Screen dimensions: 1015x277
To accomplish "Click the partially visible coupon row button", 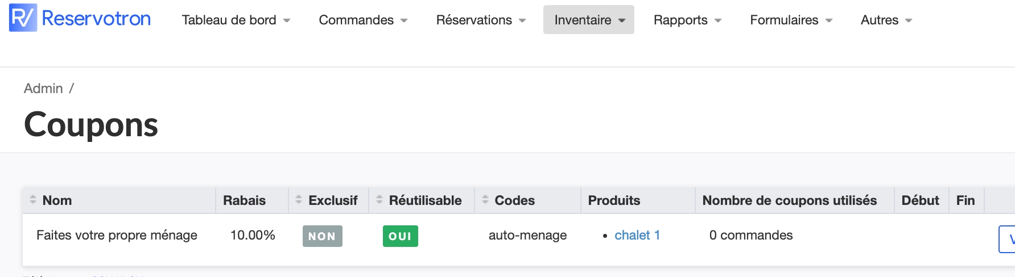I will (1008, 239).
